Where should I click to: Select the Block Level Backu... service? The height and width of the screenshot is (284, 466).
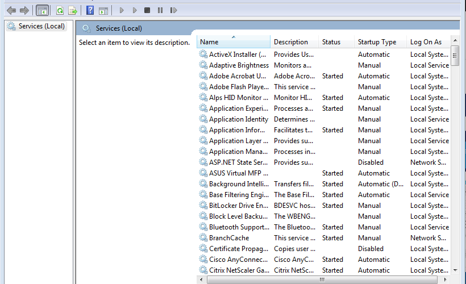(238, 216)
